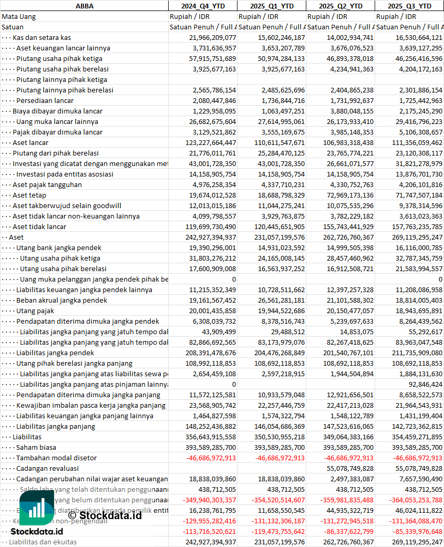Select Uang muka lancar lainnya label
The image size is (444, 547).
(x=57, y=122)
